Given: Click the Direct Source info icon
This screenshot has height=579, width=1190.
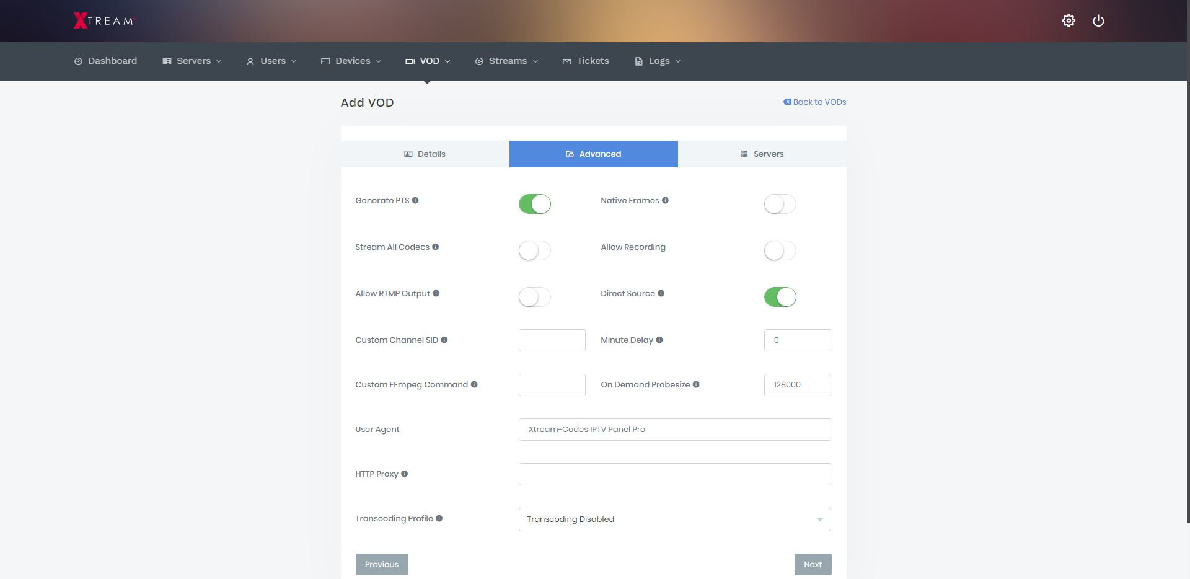Looking at the screenshot, I should coord(661,293).
